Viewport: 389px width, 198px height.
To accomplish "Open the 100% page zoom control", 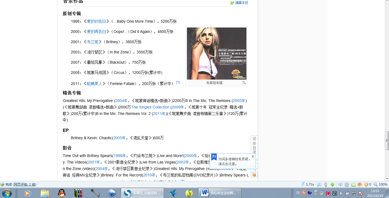I will click(x=381, y=185).
